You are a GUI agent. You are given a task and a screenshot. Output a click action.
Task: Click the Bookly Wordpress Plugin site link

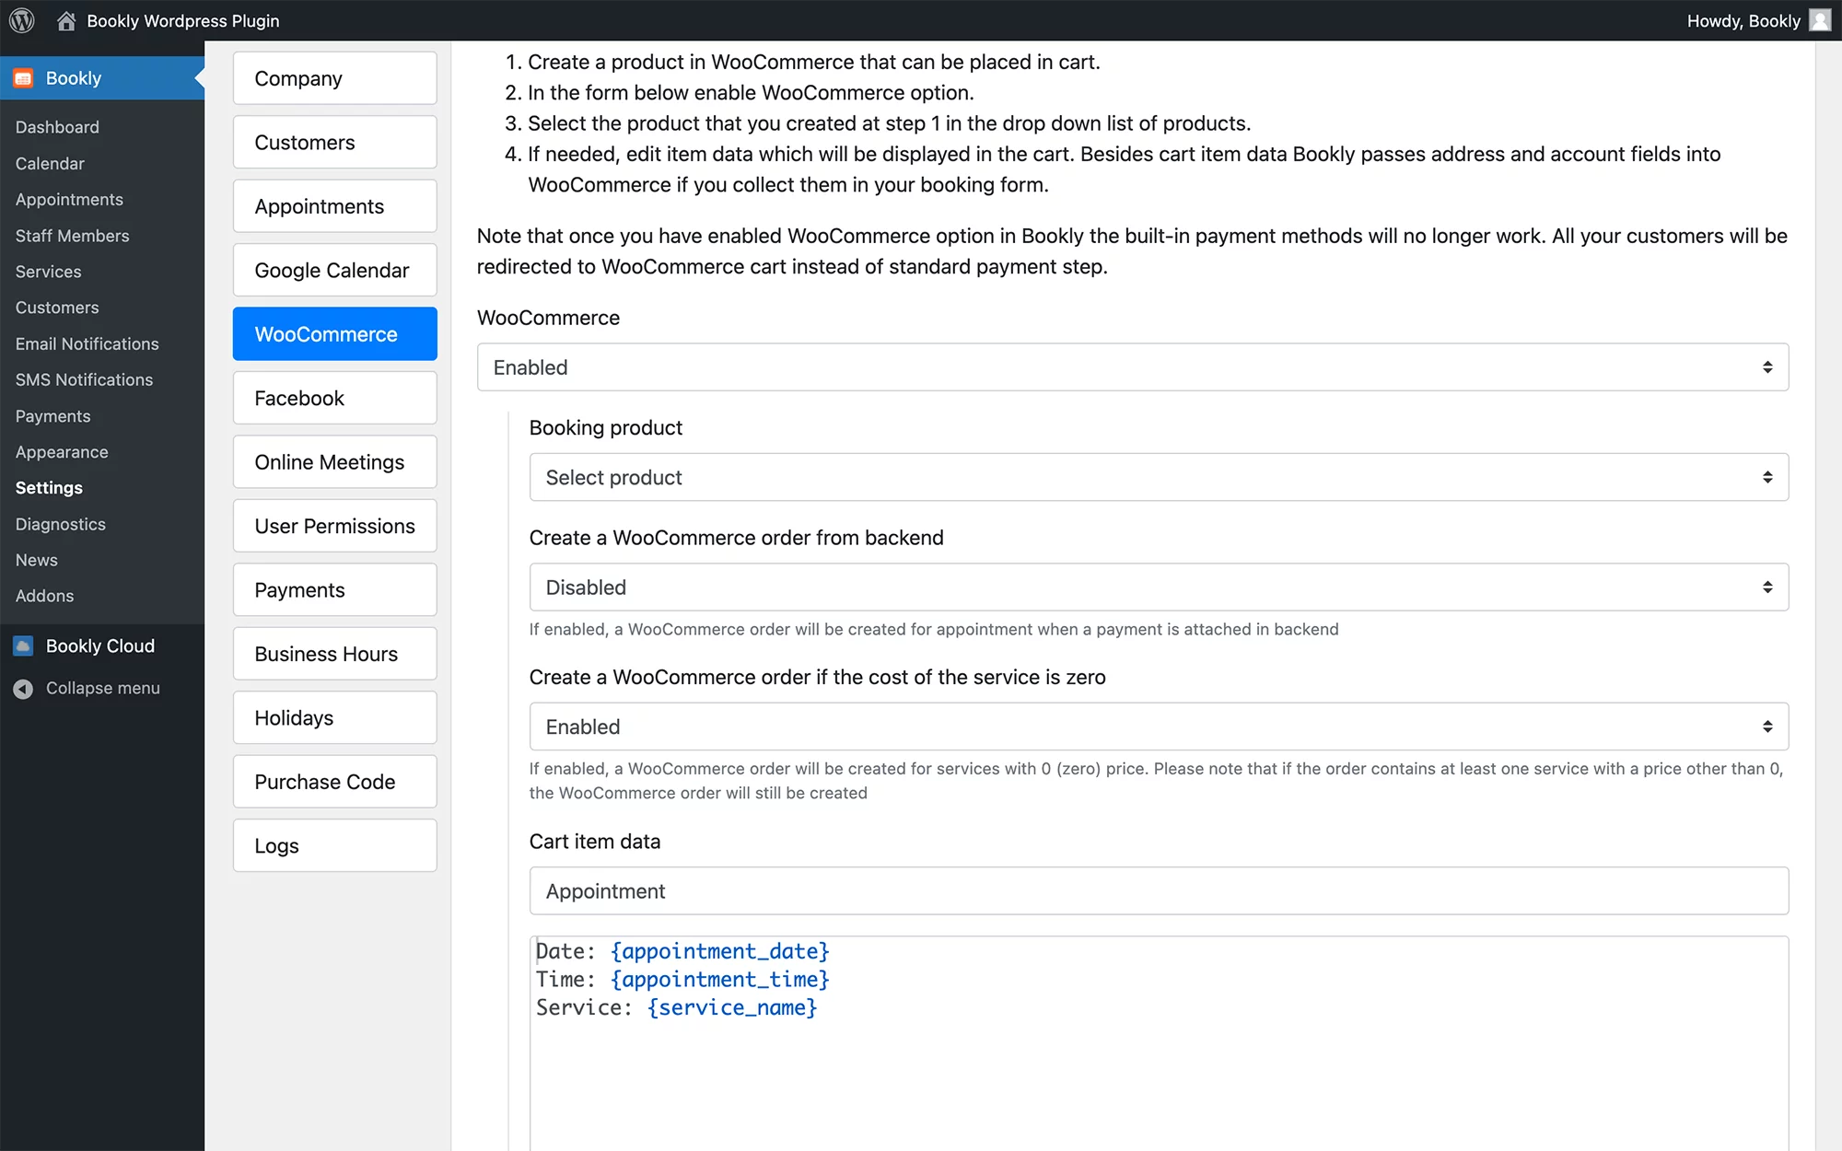pyautogui.click(x=183, y=20)
